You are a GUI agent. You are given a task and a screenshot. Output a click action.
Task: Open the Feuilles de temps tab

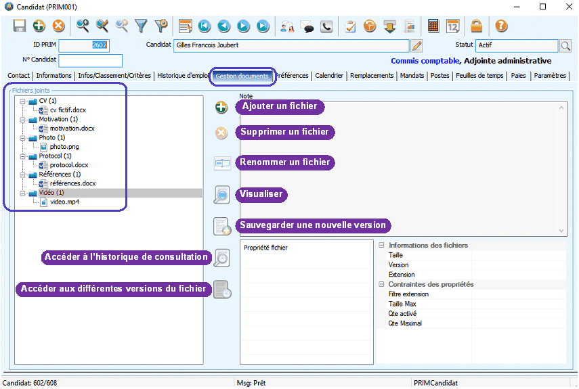pos(479,76)
